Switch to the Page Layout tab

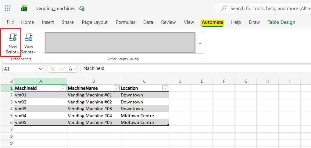pos(95,22)
